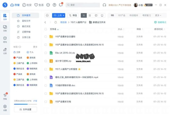This screenshot has width=170, height=115.
Task: Check the box for Elle UK 2015-04.xls
Action: 46,53
